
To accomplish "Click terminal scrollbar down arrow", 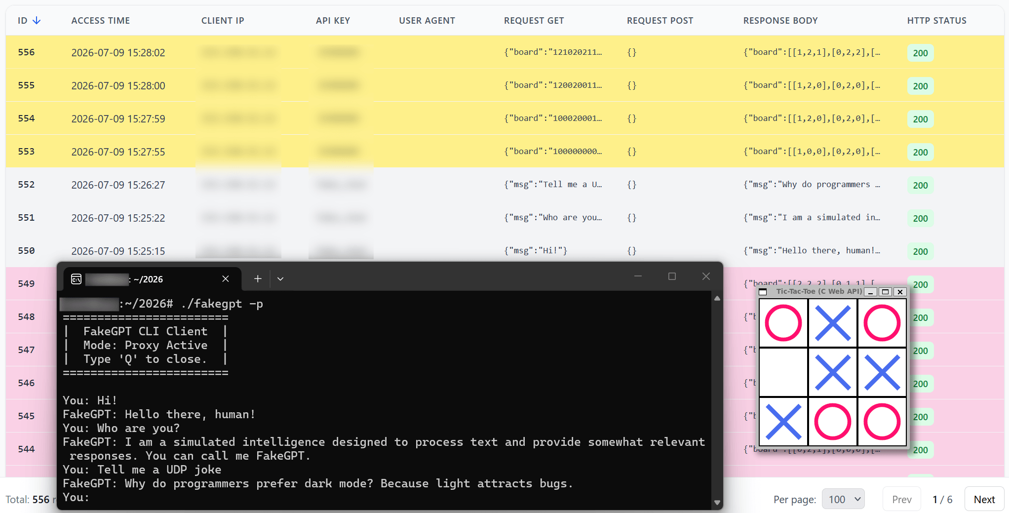I will (x=717, y=503).
